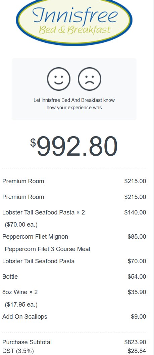Click the DST (3.5%) tax row
154x355 pixels.
click(x=74, y=351)
